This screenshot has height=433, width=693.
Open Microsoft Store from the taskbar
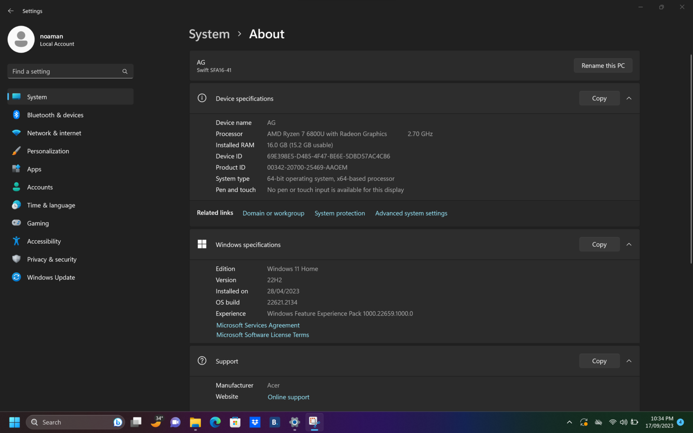(x=235, y=422)
